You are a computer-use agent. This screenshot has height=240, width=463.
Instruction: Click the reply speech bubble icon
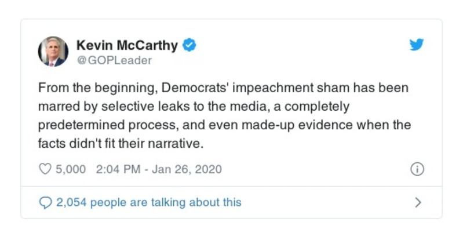tap(45, 202)
